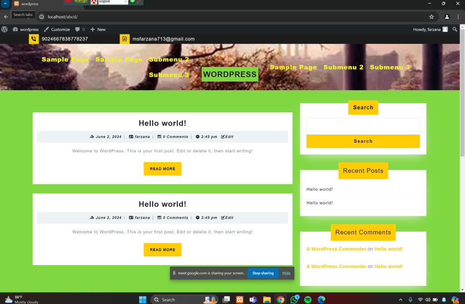Click the yellow phone icon in top bar
Viewport: 465px width, 304px height.
(x=34, y=39)
